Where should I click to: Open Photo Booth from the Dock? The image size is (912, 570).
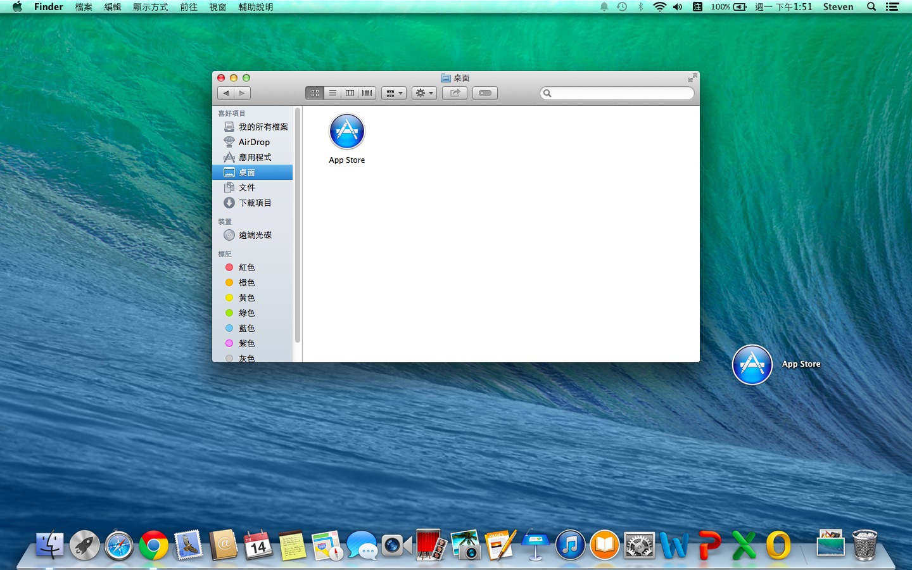[x=431, y=545]
